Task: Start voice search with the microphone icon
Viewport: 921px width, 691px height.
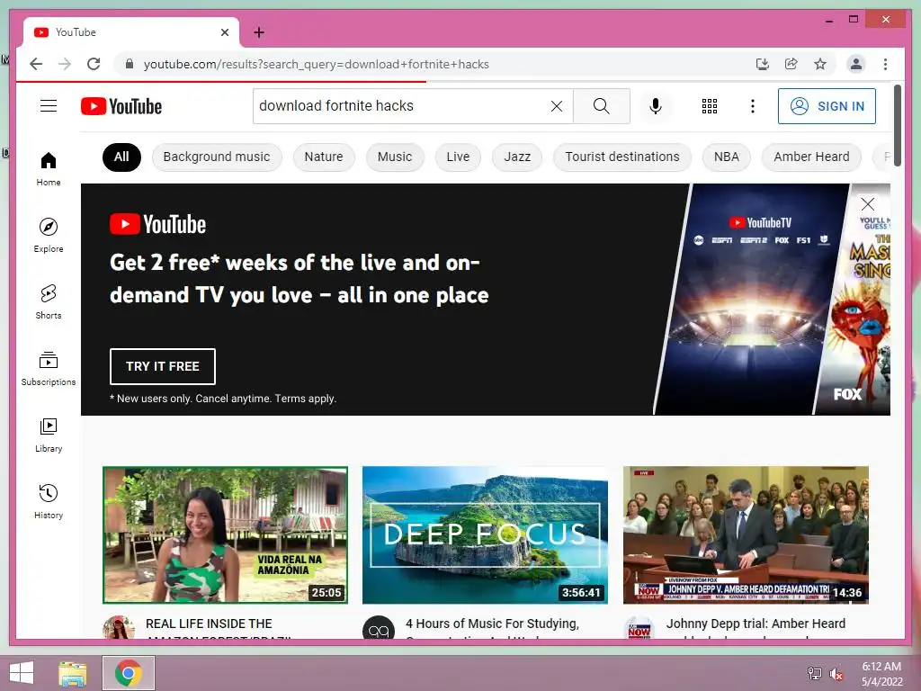Action: (656, 106)
